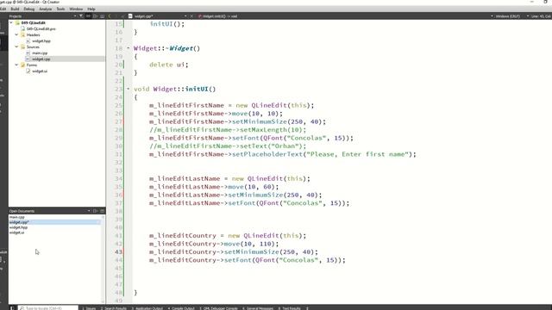
Task: Select widget.hpp in the project tree
Action: (41, 41)
